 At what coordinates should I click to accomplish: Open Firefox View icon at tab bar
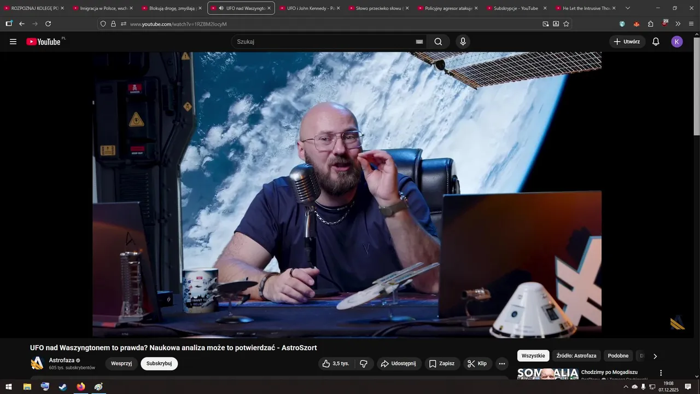pos(9,24)
